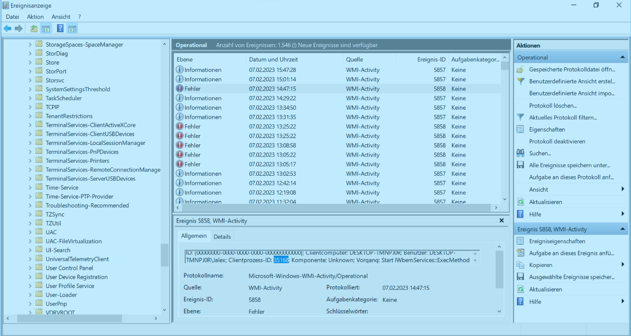Viewport: 631px width, 336px height.
Task: Click the refresh icon in the Operational actions
Action: point(520,202)
